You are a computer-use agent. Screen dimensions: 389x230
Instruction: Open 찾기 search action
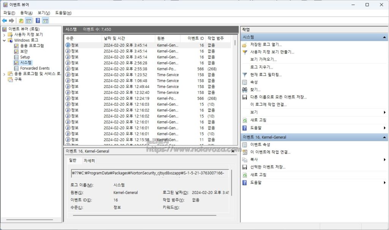255,90
